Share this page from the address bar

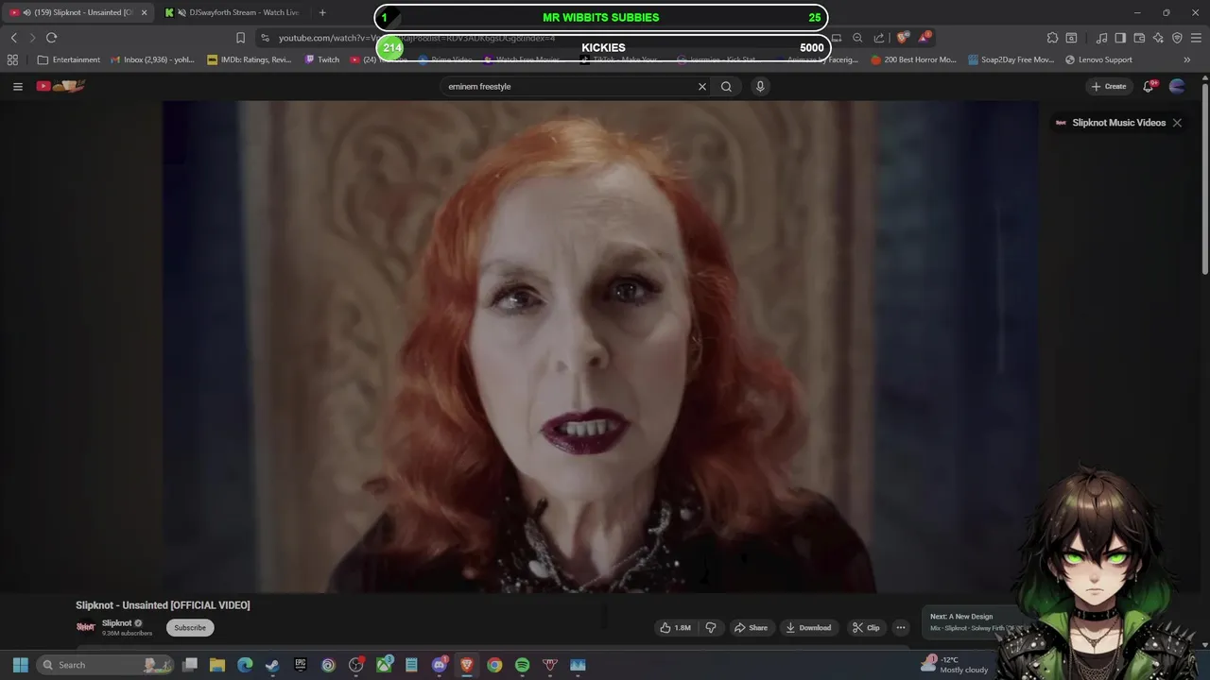click(x=879, y=38)
